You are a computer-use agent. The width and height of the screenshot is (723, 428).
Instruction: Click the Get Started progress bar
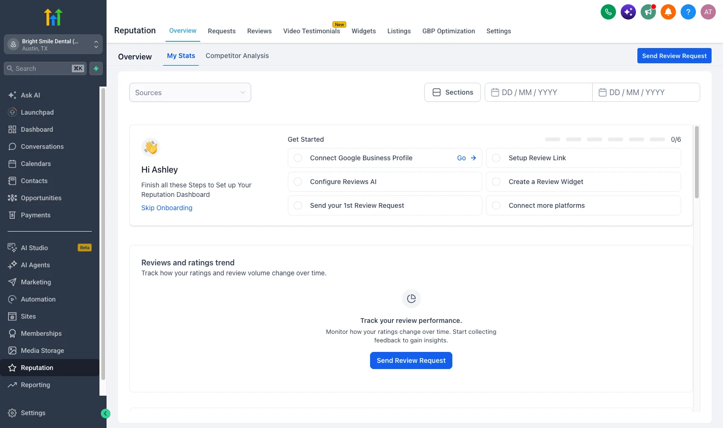pos(605,139)
